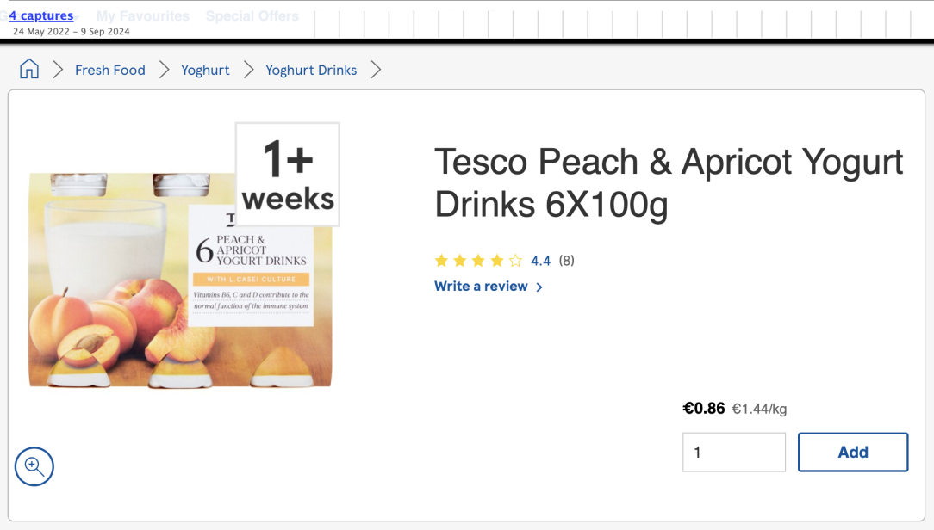
Task: Open Write a review link
Action: point(481,287)
